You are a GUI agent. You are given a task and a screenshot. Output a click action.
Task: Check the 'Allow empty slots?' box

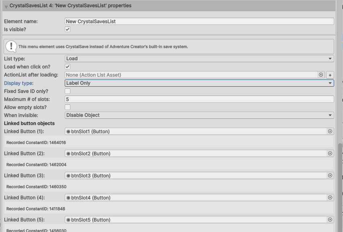[x=68, y=107]
